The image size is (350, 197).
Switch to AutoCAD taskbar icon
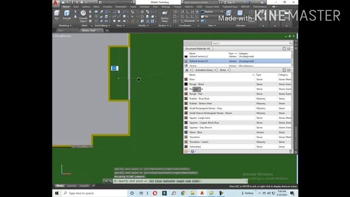coord(202,193)
